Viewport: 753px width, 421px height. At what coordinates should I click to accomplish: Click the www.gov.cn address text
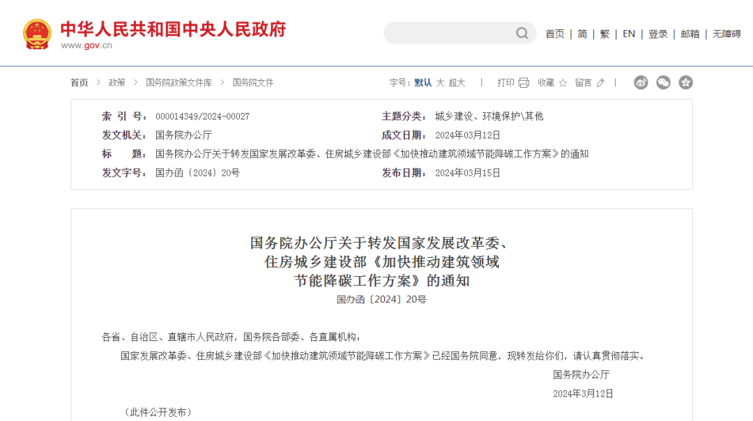(86, 45)
